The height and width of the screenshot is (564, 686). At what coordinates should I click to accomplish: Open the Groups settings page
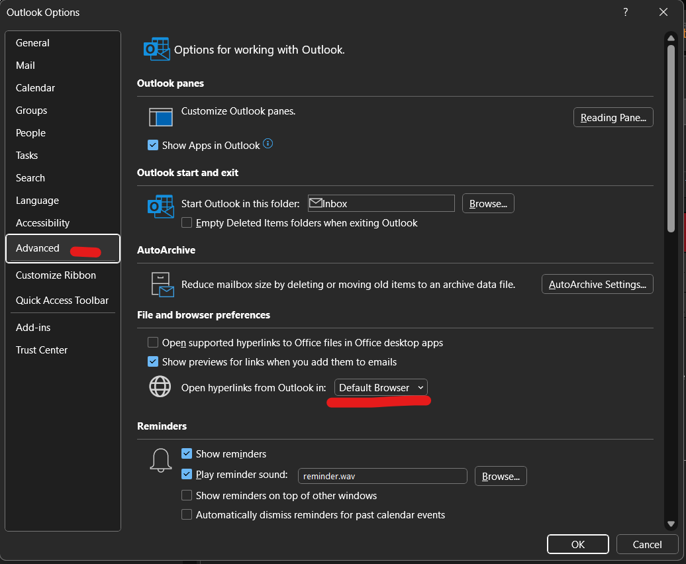[x=62, y=110]
